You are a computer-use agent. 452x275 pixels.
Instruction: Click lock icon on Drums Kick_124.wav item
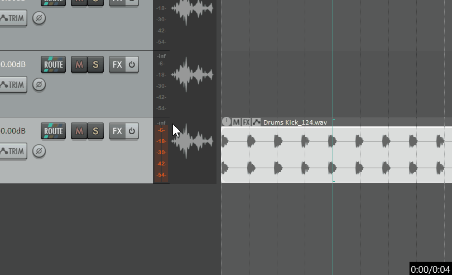[227, 122]
